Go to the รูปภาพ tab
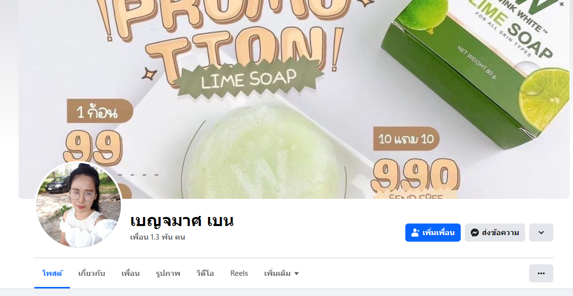 tap(168, 273)
